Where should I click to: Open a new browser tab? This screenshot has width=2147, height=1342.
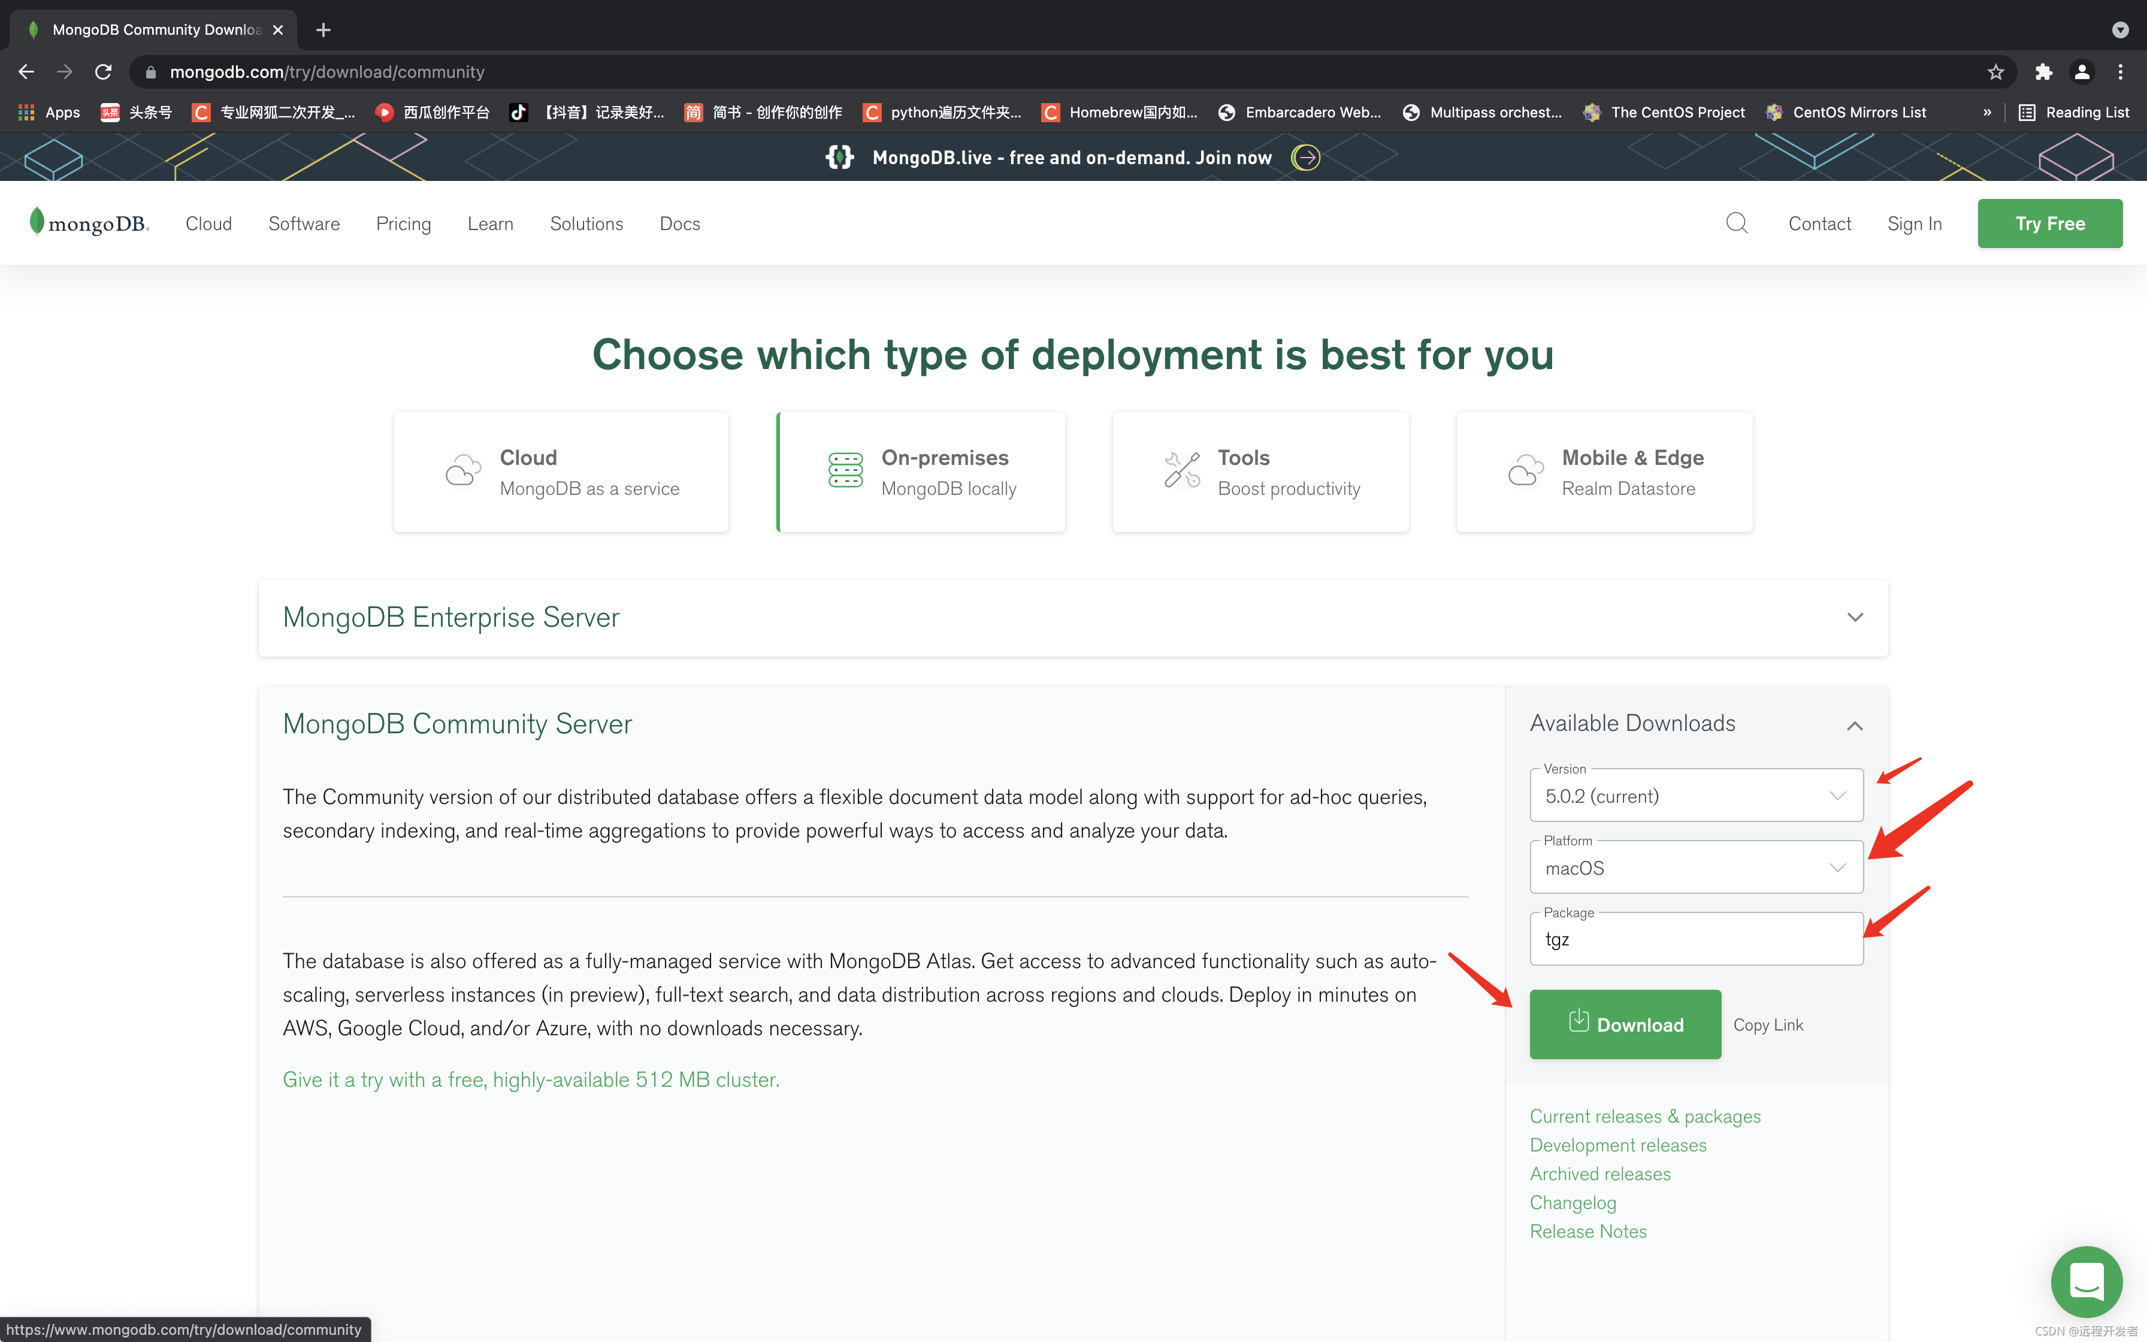click(324, 30)
